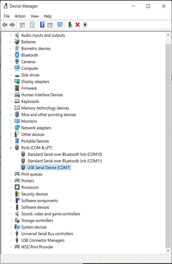Expand the Human Interface Devices chevron
This screenshot has height=264, width=172.
pos(11,95)
